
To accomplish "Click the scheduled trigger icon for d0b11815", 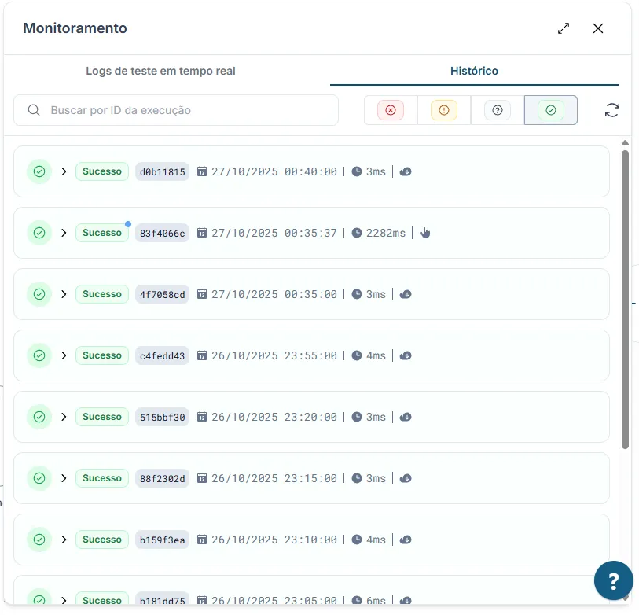I will coord(406,171).
